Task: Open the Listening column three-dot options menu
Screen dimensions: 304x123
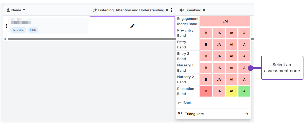Action: point(172,10)
